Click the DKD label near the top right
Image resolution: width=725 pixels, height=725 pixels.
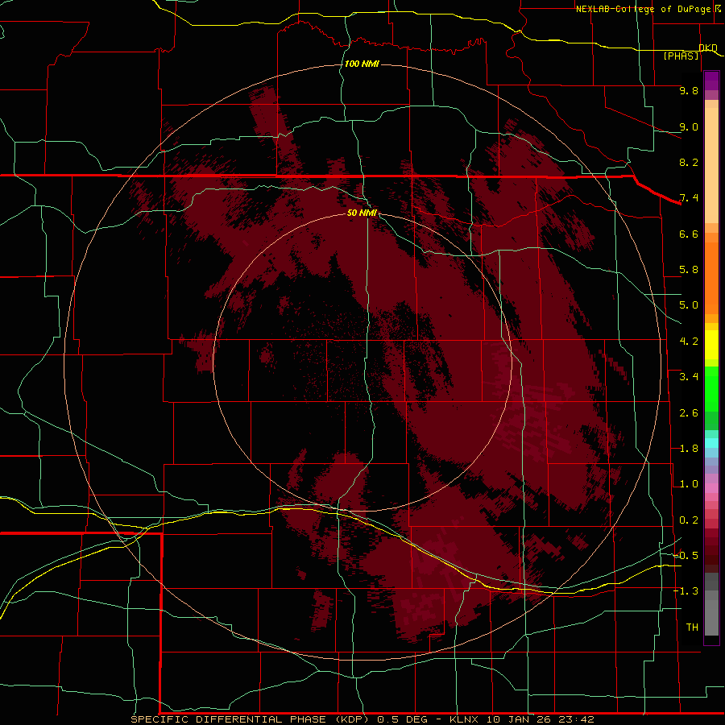[708, 48]
